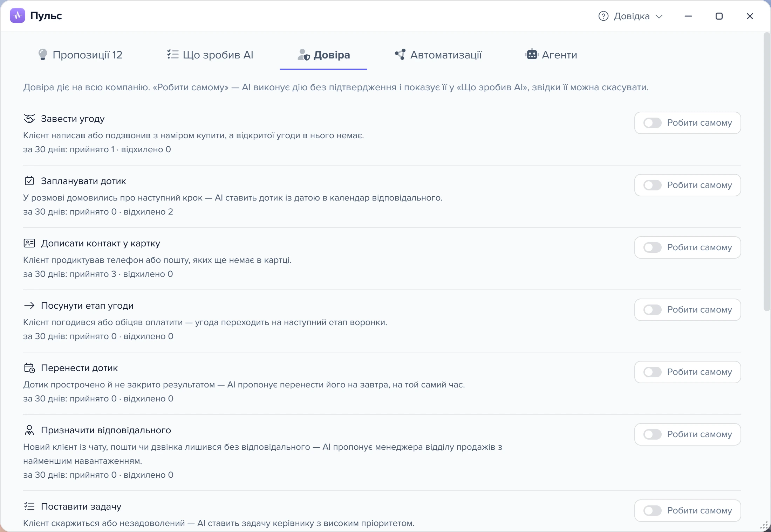Click the contact card icon by Дописати контакт

tap(29, 243)
